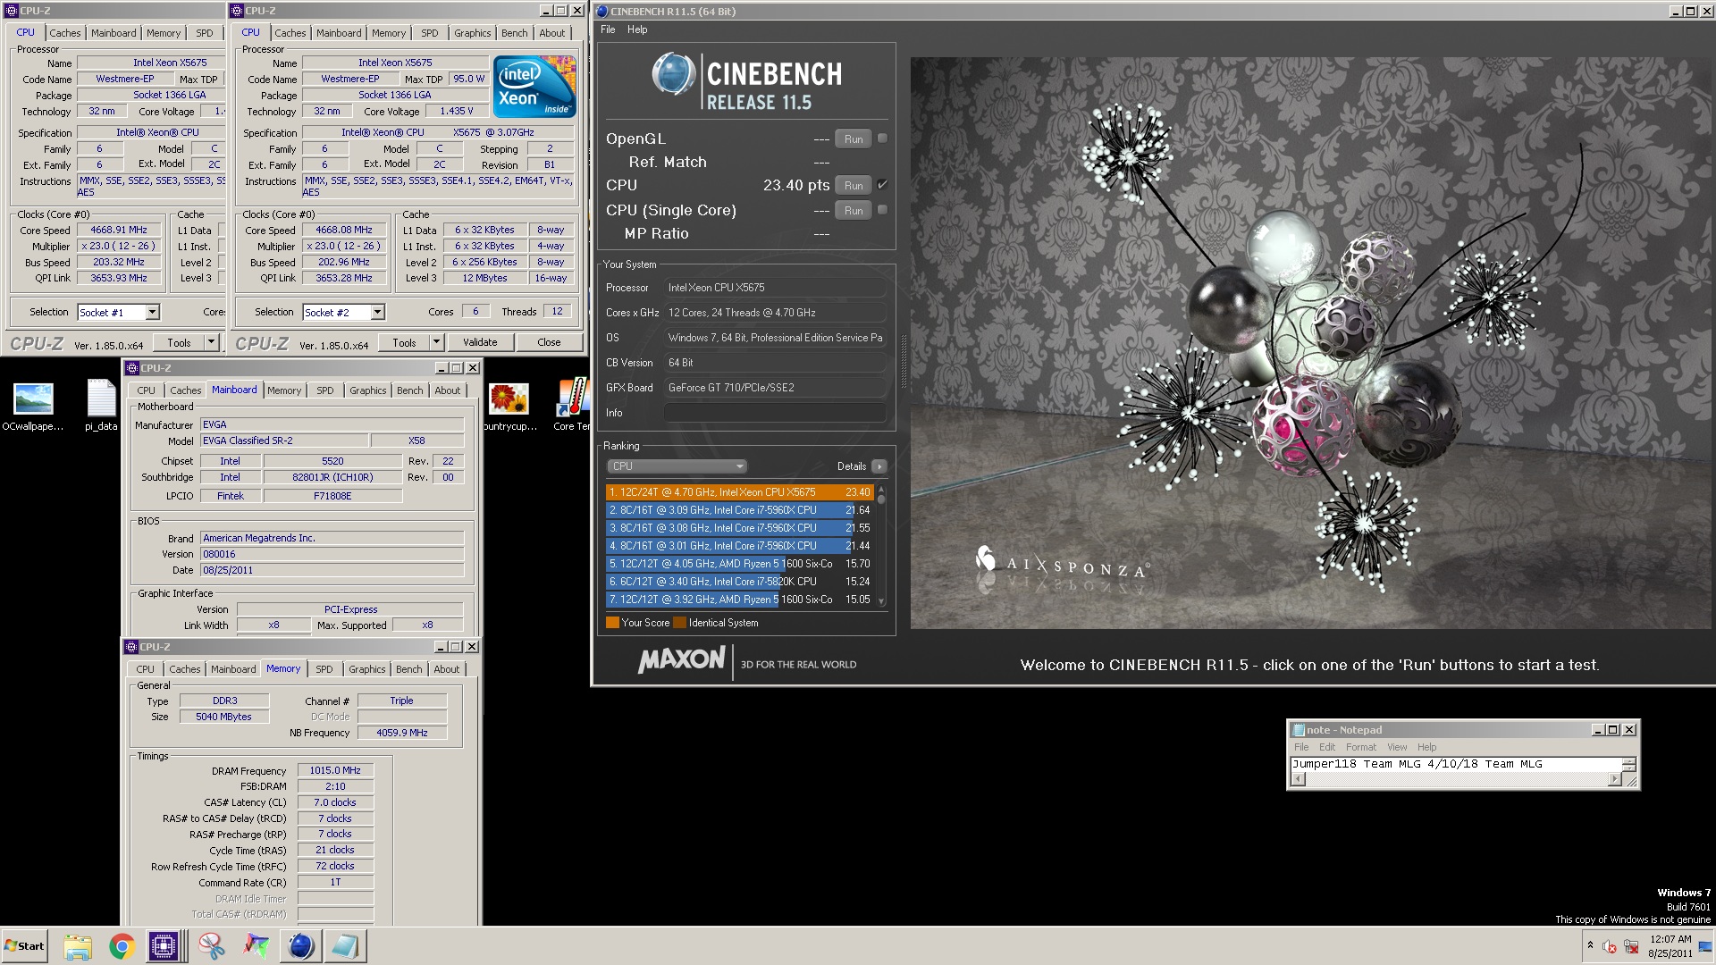Click the Cinebench Details arrow button

click(879, 466)
